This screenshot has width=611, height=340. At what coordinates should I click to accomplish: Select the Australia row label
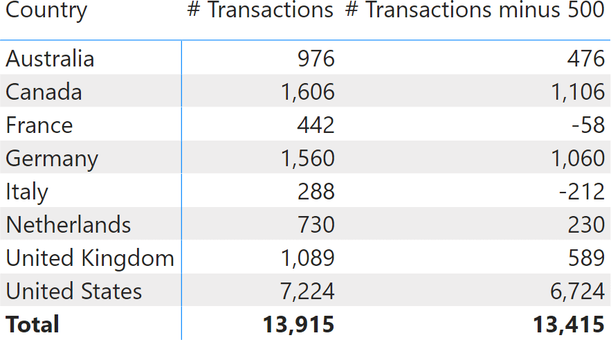click(50, 59)
